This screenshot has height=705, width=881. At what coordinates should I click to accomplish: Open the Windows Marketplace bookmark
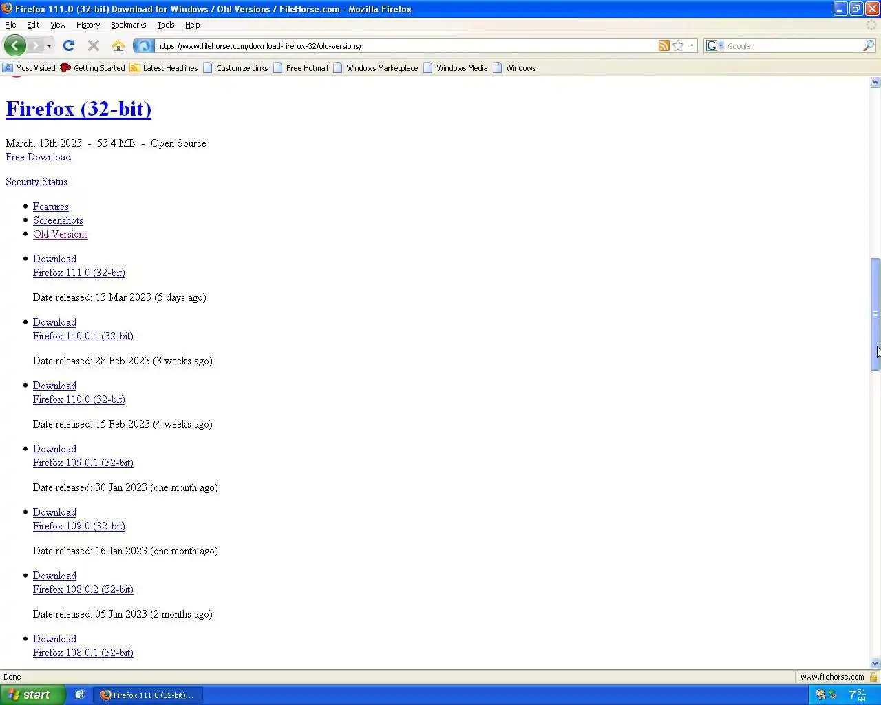pyautogui.click(x=376, y=68)
